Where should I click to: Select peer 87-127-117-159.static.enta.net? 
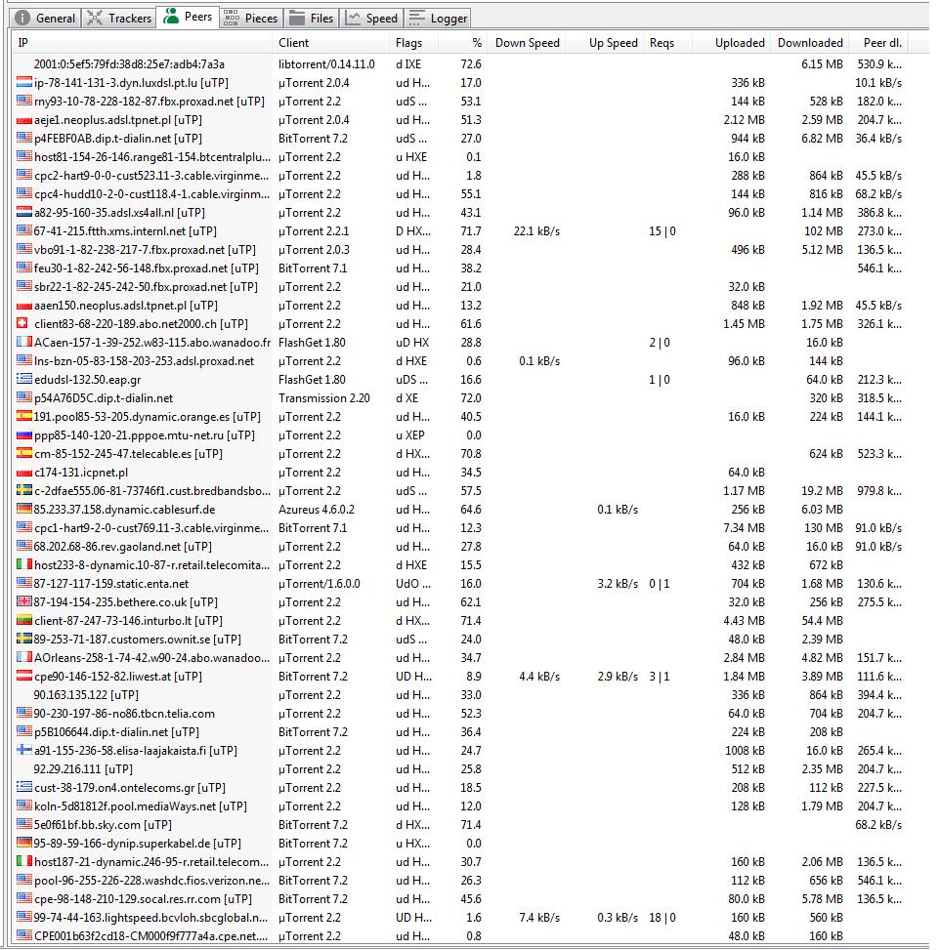coord(111,584)
